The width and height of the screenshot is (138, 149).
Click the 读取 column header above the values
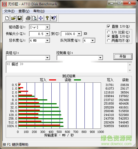[125, 80]
